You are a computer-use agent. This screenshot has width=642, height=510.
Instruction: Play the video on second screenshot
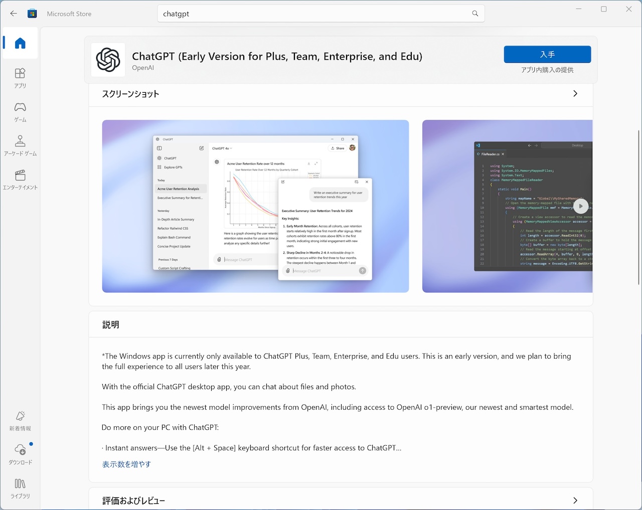click(x=580, y=206)
